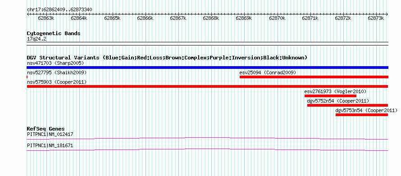Viewport: 401px width, 176px height.
Task: Click the magenta PITPNC1 NM_181671 transcript line
Action: [207, 149]
